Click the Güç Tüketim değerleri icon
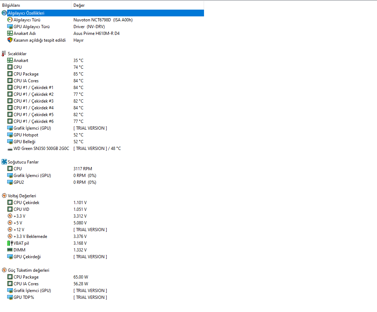The width and height of the screenshot is (377, 312). click(x=4, y=270)
